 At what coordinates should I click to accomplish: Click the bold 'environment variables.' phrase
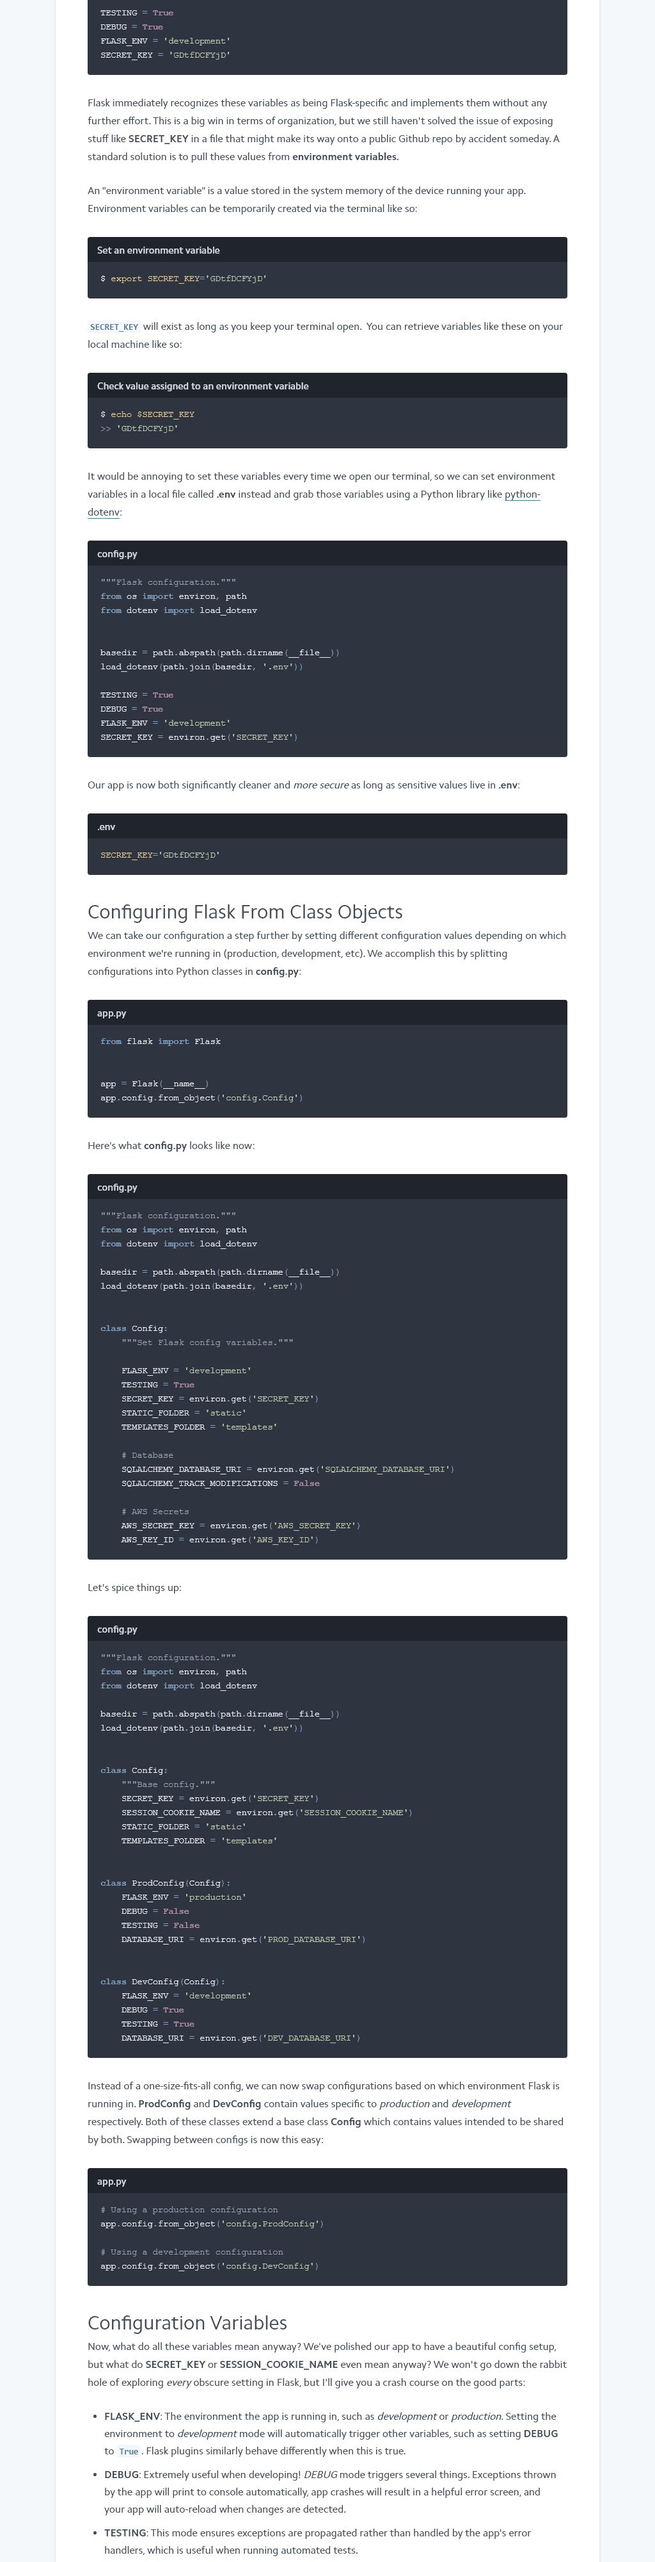tap(345, 156)
